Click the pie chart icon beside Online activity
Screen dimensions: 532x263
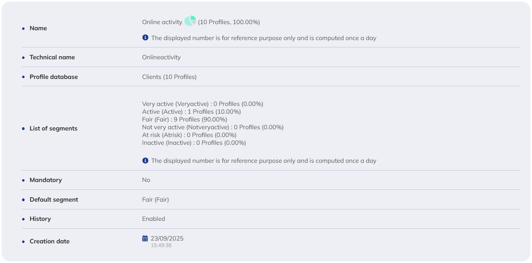click(190, 21)
